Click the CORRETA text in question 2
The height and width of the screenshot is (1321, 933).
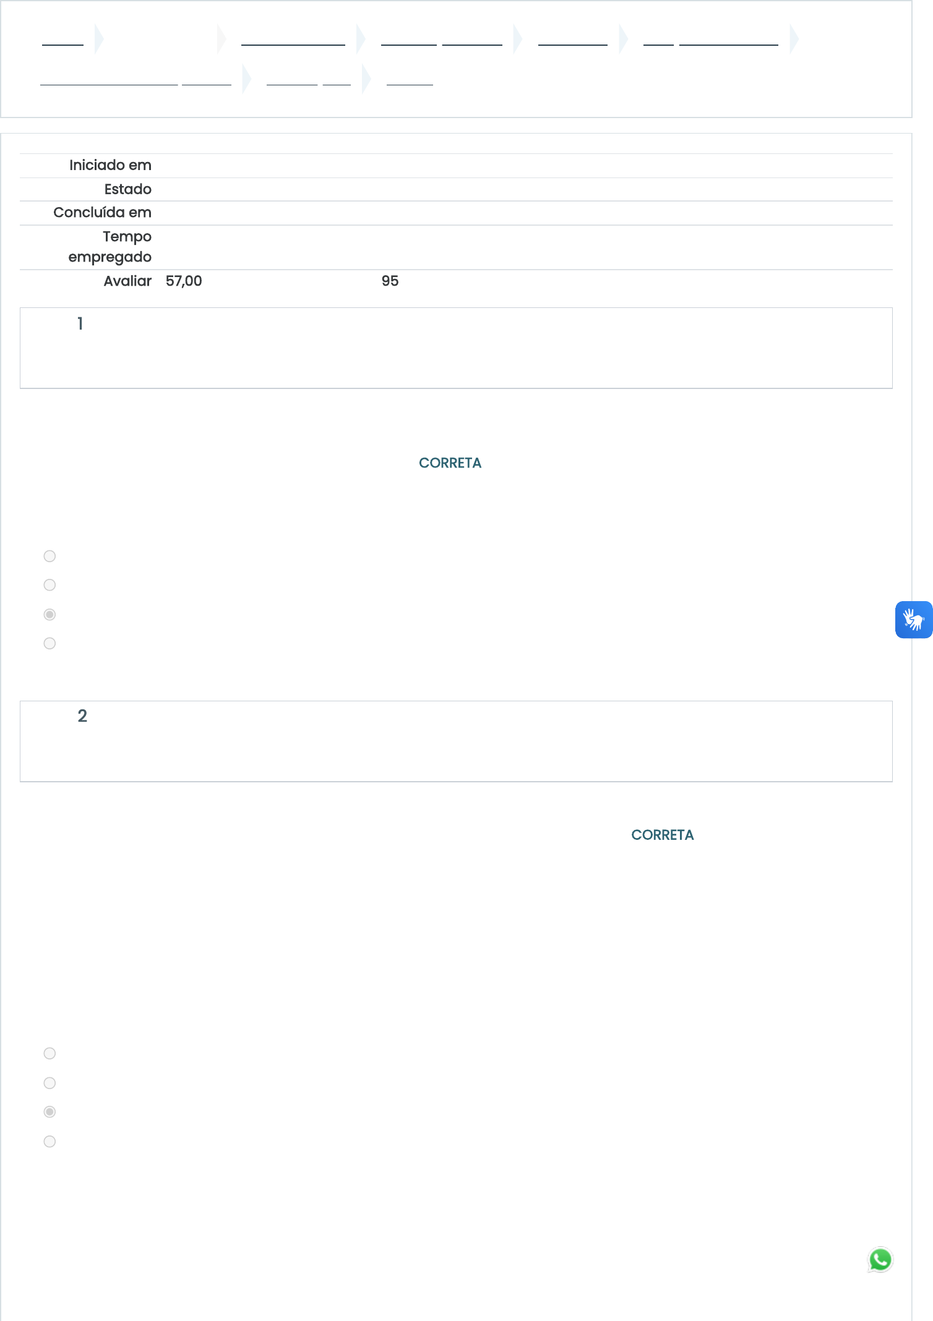pyautogui.click(x=663, y=835)
